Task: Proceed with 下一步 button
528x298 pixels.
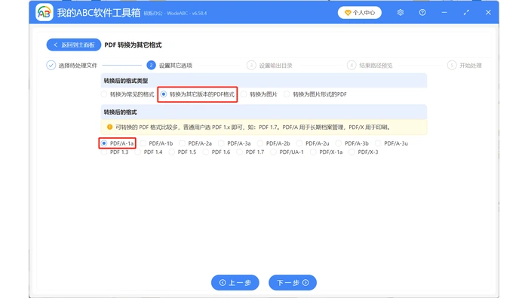Action: tap(293, 282)
